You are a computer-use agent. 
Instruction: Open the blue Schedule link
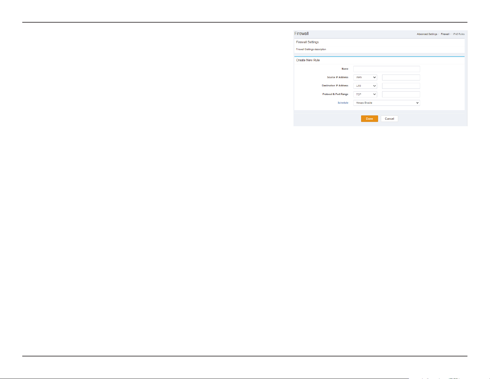pos(343,103)
